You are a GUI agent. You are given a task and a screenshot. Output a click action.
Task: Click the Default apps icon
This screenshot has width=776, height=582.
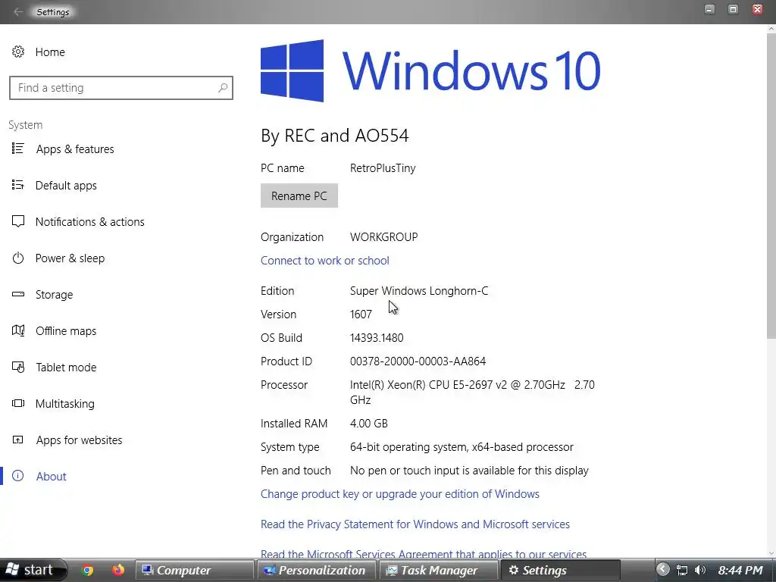(x=18, y=185)
